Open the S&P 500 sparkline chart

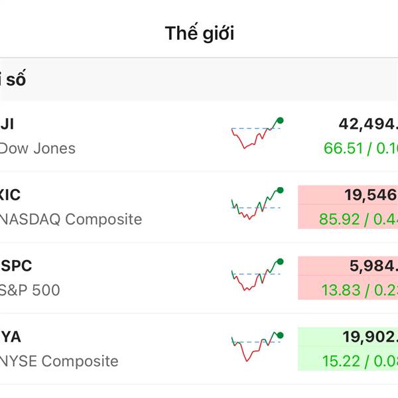pos(257,275)
